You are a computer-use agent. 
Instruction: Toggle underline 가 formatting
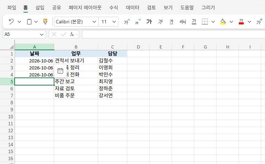coord(171,22)
